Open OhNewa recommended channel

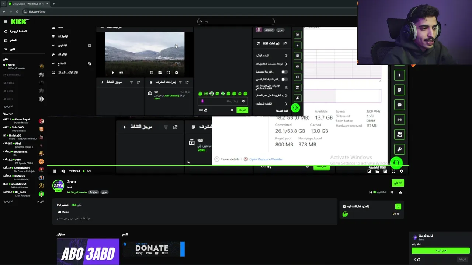coord(23,177)
